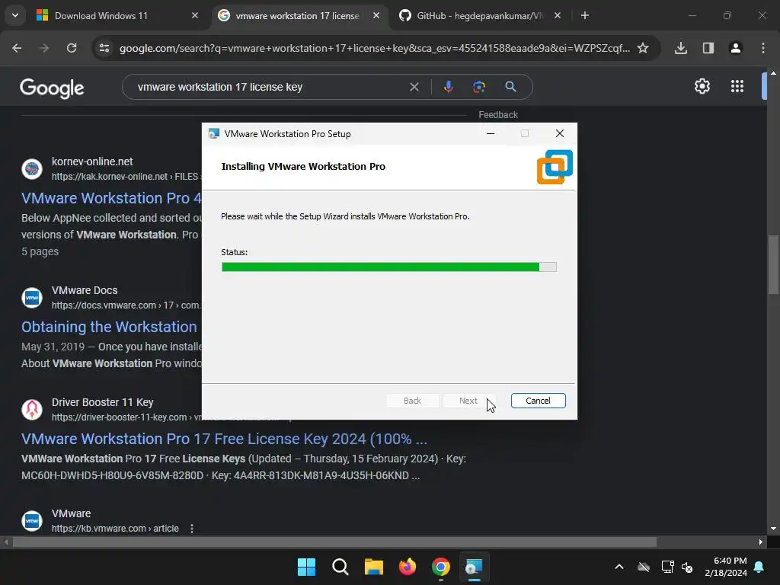
Task: Close the GitHub tab
Action: (558, 15)
